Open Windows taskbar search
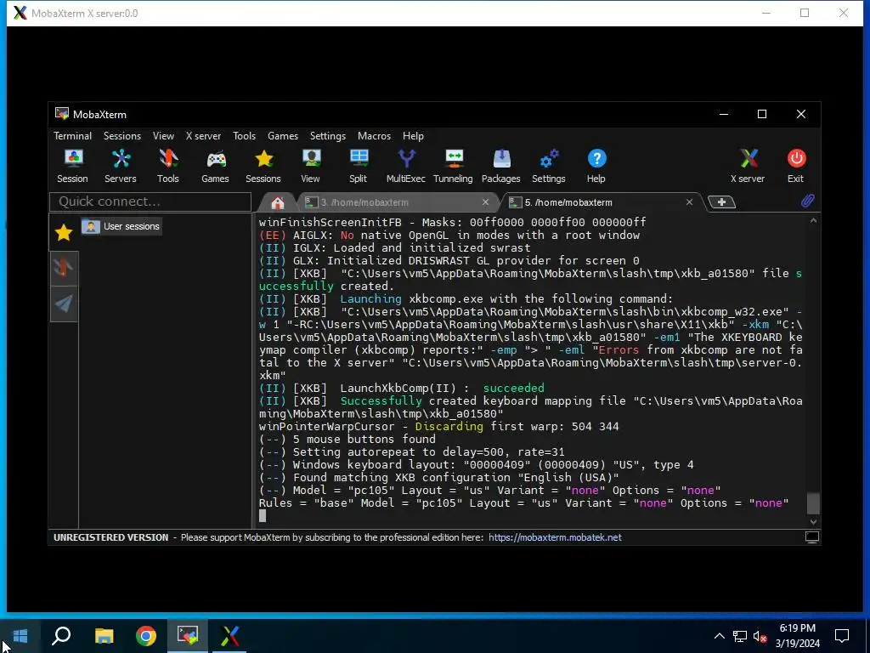Screen dimensions: 870x653 point(61,636)
